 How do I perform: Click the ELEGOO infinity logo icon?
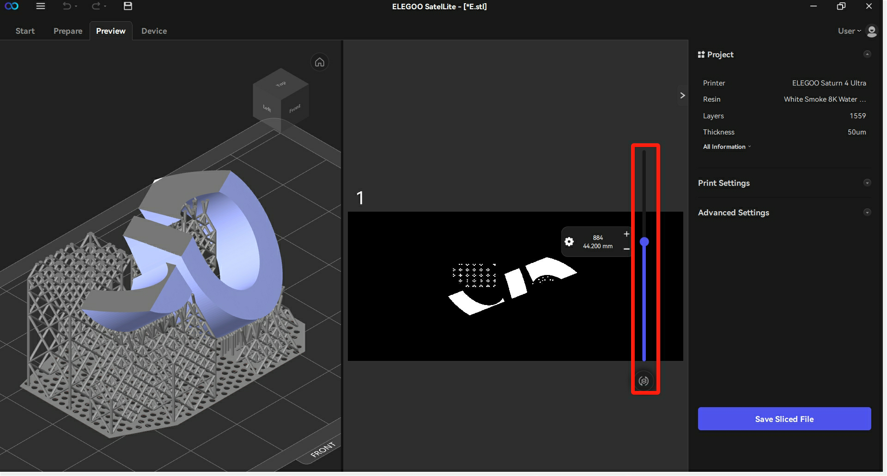coord(12,6)
